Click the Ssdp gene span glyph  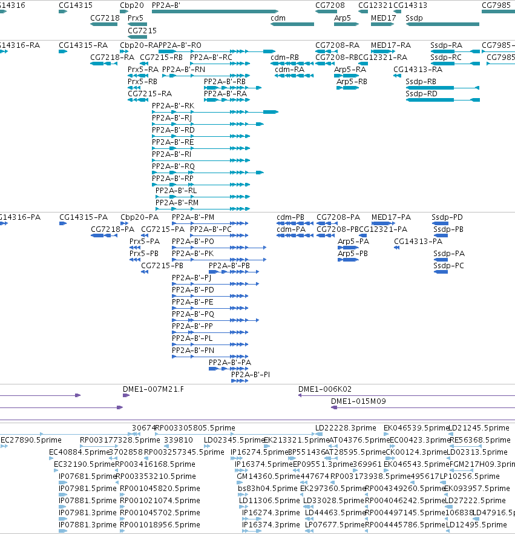(442, 24)
